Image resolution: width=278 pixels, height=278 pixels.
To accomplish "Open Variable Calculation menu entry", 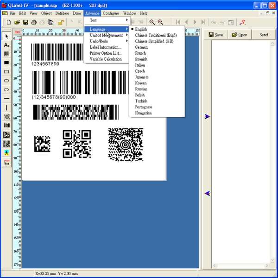I will point(107,59).
